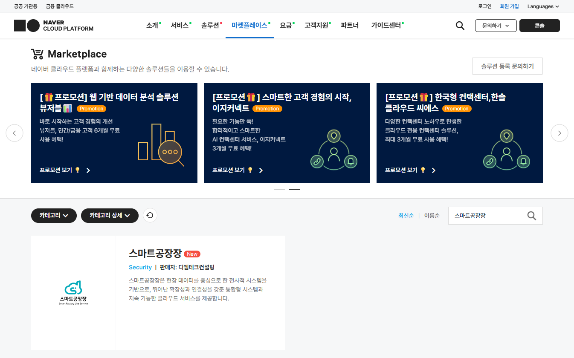Open the 카테고리 dropdown
Viewport: 574px width, 358px height.
click(54, 216)
